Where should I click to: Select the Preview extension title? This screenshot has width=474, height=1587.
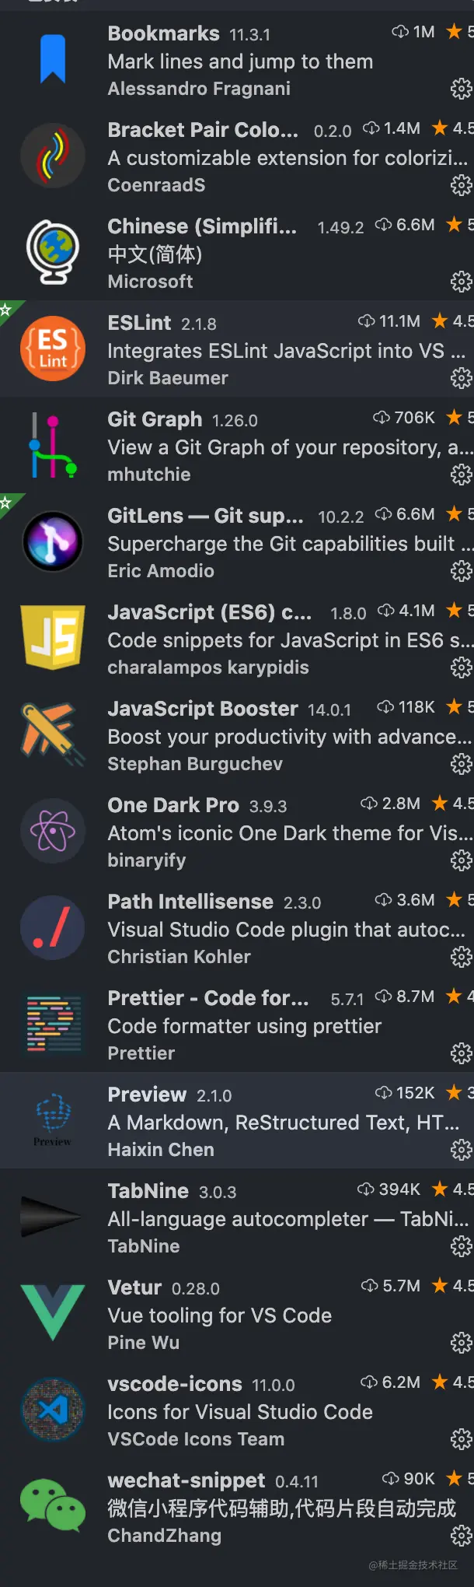point(147,1095)
